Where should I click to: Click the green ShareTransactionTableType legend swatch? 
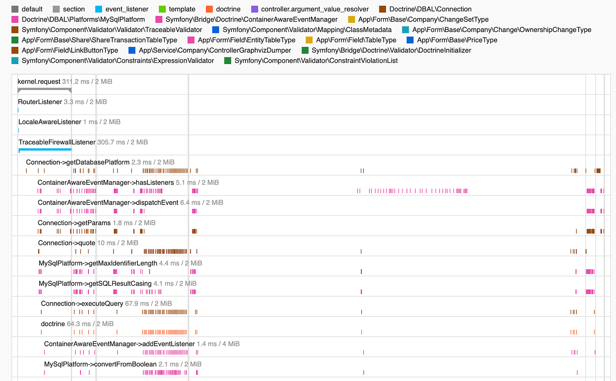15,40
